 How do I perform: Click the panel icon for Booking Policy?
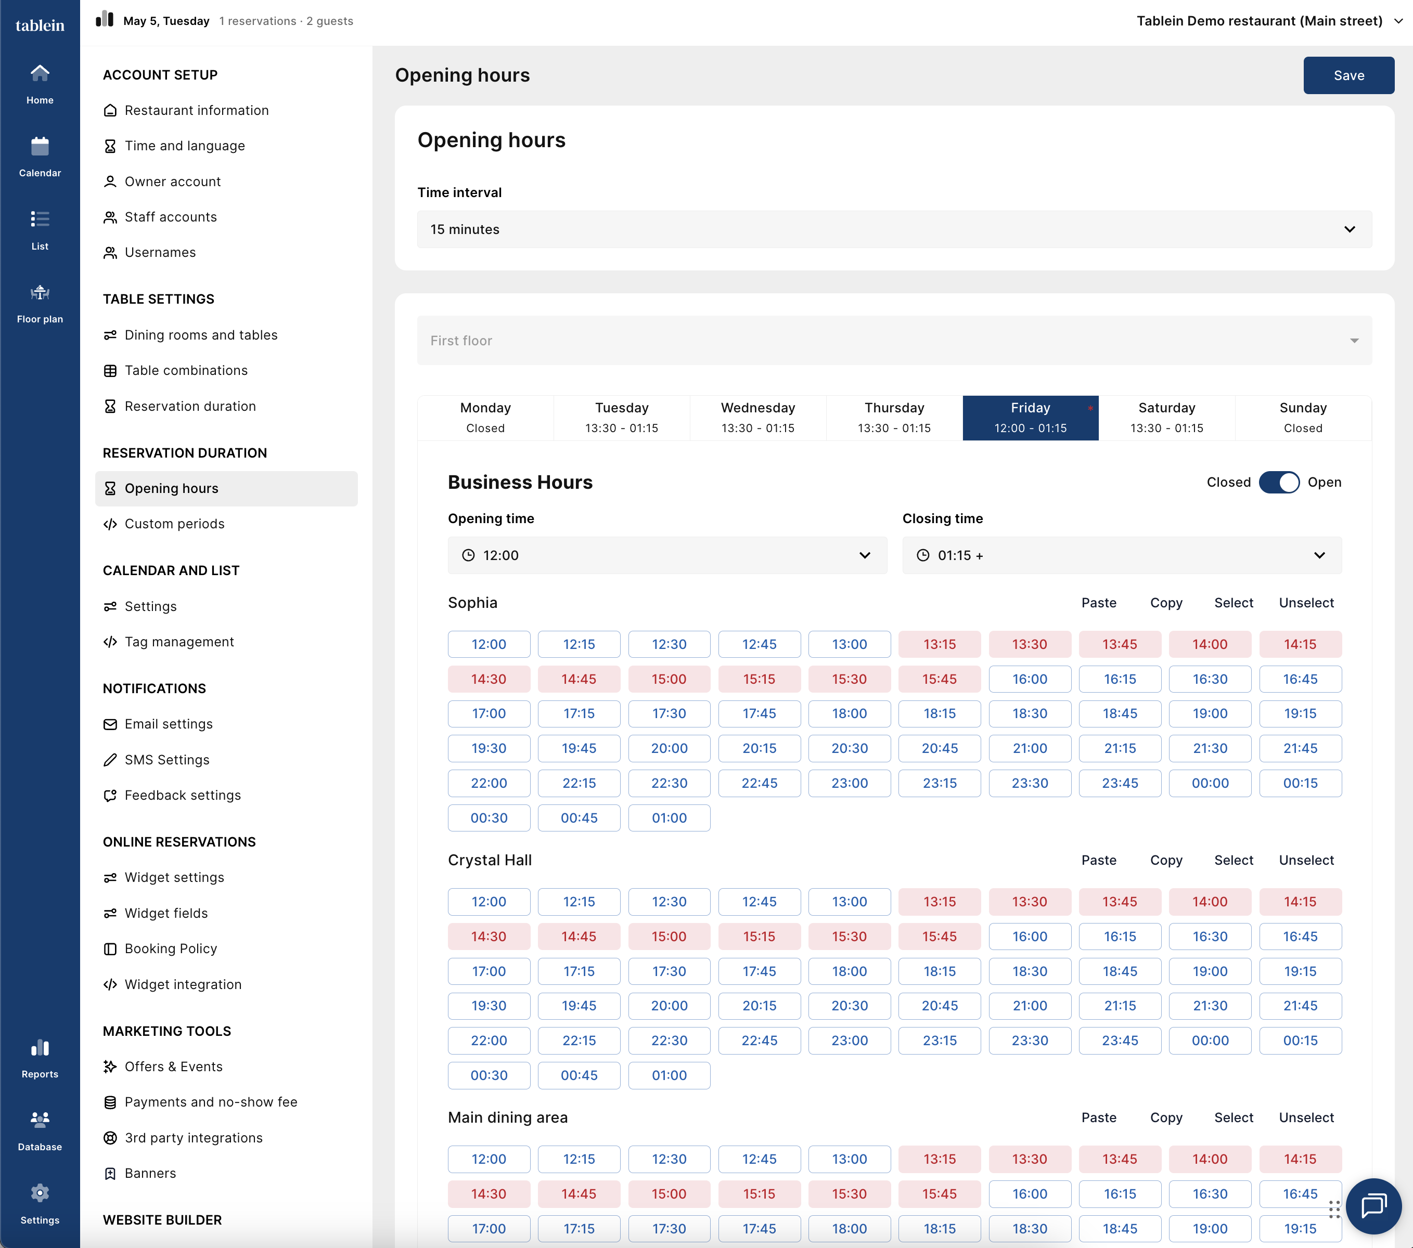click(110, 949)
